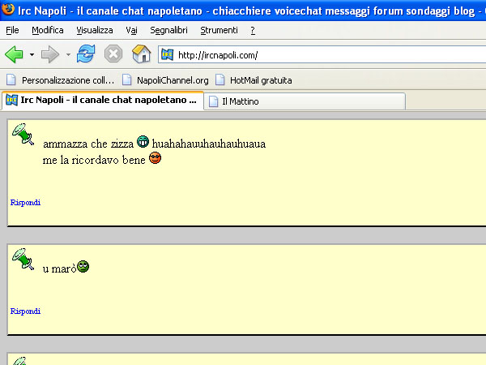The height and width of the screenshot is (365, 486).
Task: Open the forward history dropdown arrow
Action: coord(68,55)
